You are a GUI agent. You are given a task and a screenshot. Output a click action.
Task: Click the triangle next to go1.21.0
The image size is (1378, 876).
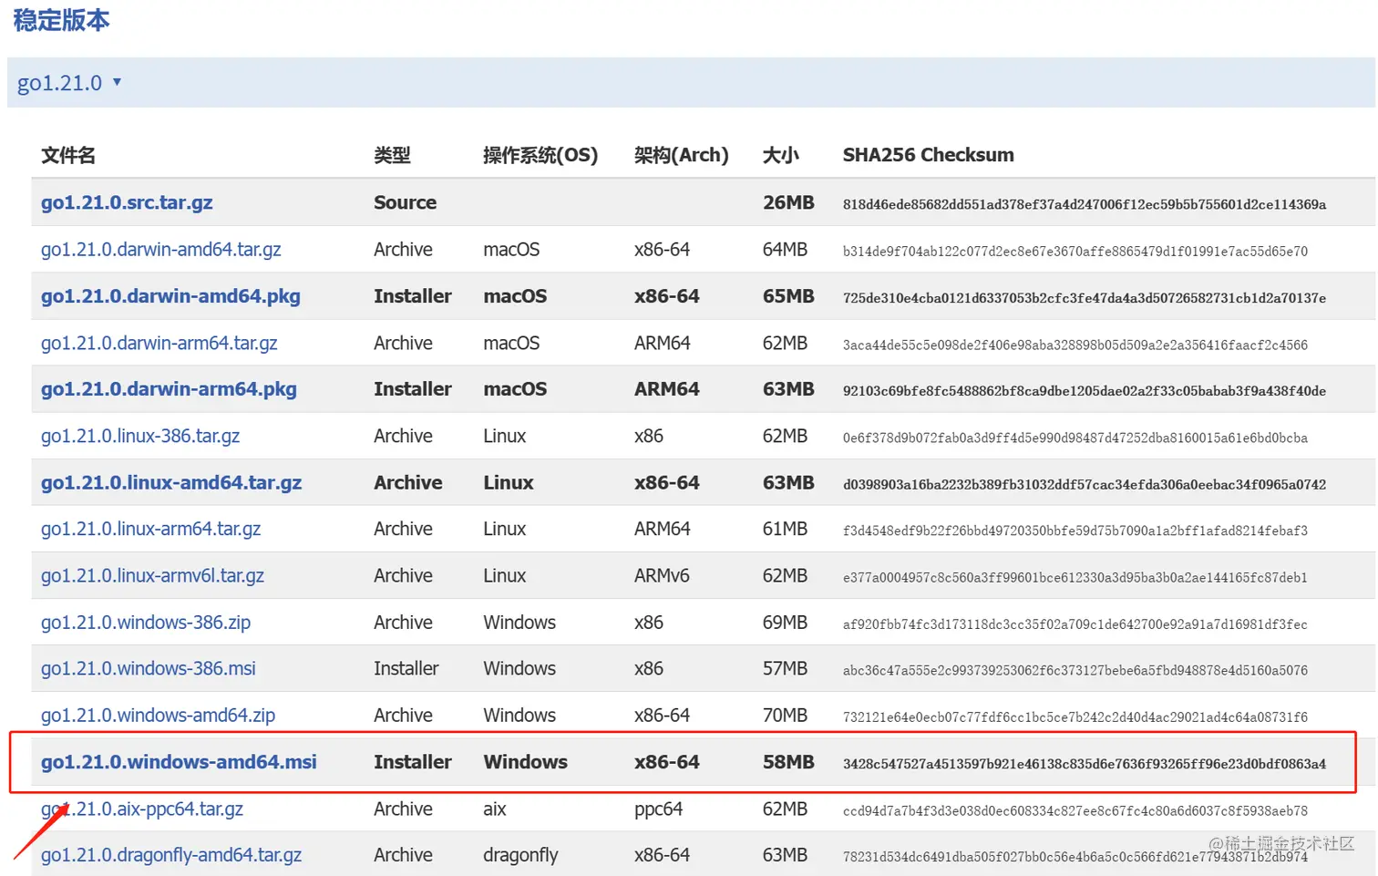(x=117, y=82)
